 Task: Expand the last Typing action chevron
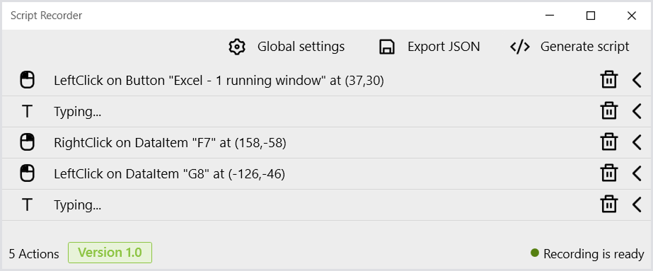point(637,204)
